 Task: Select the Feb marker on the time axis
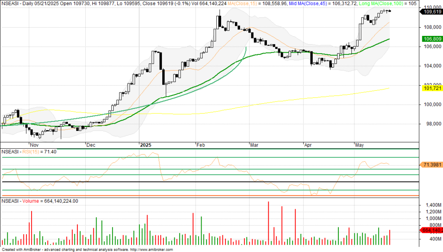click(201, 146)
